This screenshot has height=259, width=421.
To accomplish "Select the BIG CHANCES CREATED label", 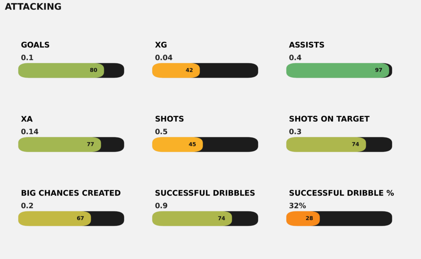I will pyautogui.click(x=71, y=193).
